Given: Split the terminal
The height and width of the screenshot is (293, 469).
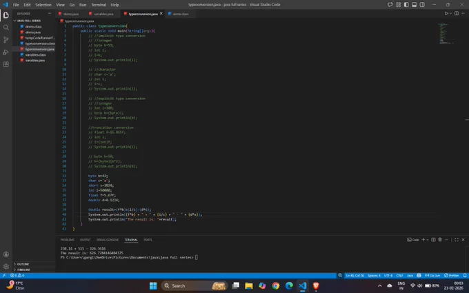Looking at the screenshot, I should pos(433,240).
